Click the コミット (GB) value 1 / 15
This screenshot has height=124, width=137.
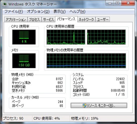(120, 94)
